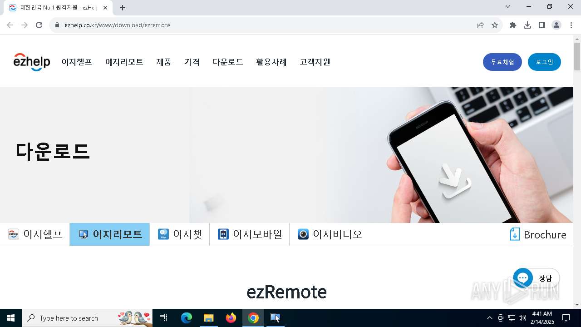Open the 상담 chat widget
581x327 pixels.
[536, 278]
